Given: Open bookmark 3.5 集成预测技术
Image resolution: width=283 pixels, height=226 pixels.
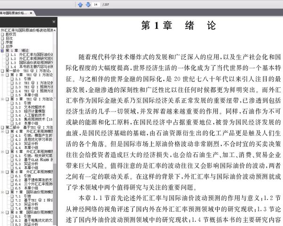Looking at the screenshot, I should coord(34,119).
